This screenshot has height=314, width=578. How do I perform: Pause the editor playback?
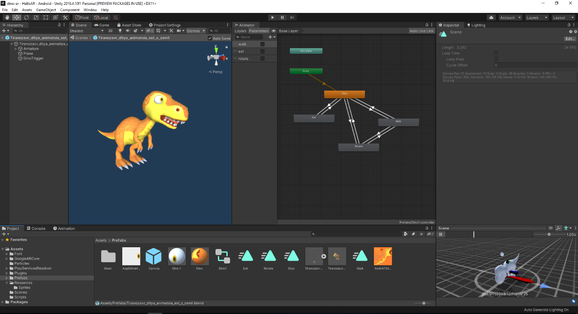tap(282, 17)
